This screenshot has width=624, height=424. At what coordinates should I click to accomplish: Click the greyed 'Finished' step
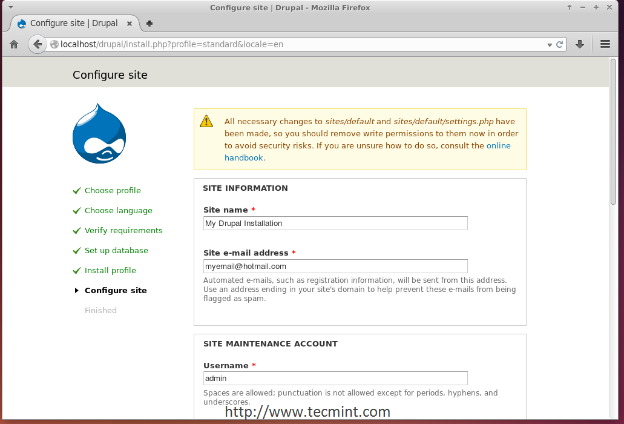[100, 310]
